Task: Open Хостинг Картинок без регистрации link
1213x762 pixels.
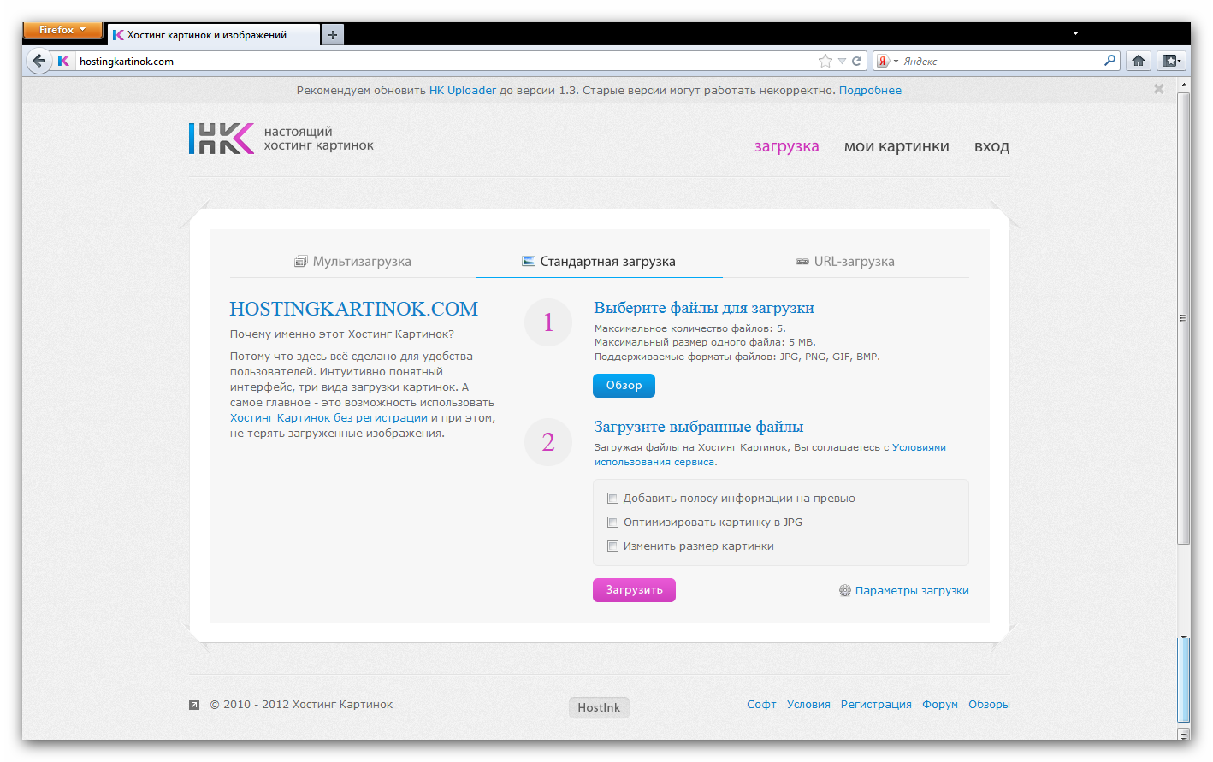Action: coord(328,418)
